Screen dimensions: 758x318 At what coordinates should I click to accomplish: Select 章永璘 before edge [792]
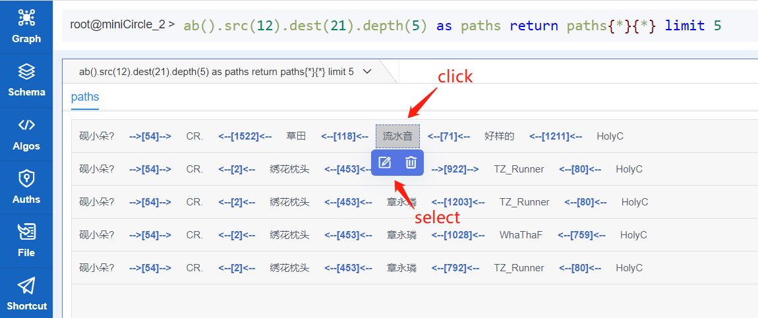[x=401, y=267]
